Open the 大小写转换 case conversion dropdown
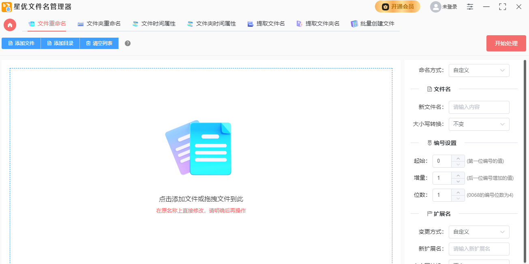This screenshot has width=529, height=264. [479, 124]
